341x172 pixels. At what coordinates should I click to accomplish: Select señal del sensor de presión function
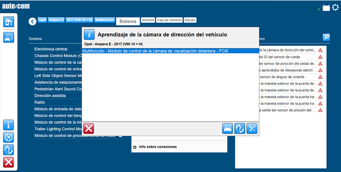coord(287,110)
